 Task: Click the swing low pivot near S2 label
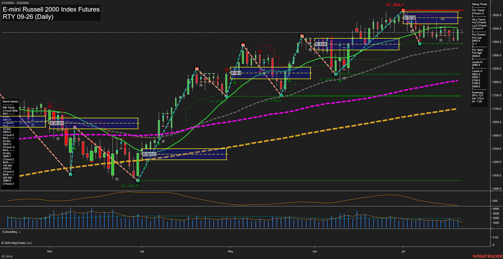pyautogui.click(x=281, y=96)
